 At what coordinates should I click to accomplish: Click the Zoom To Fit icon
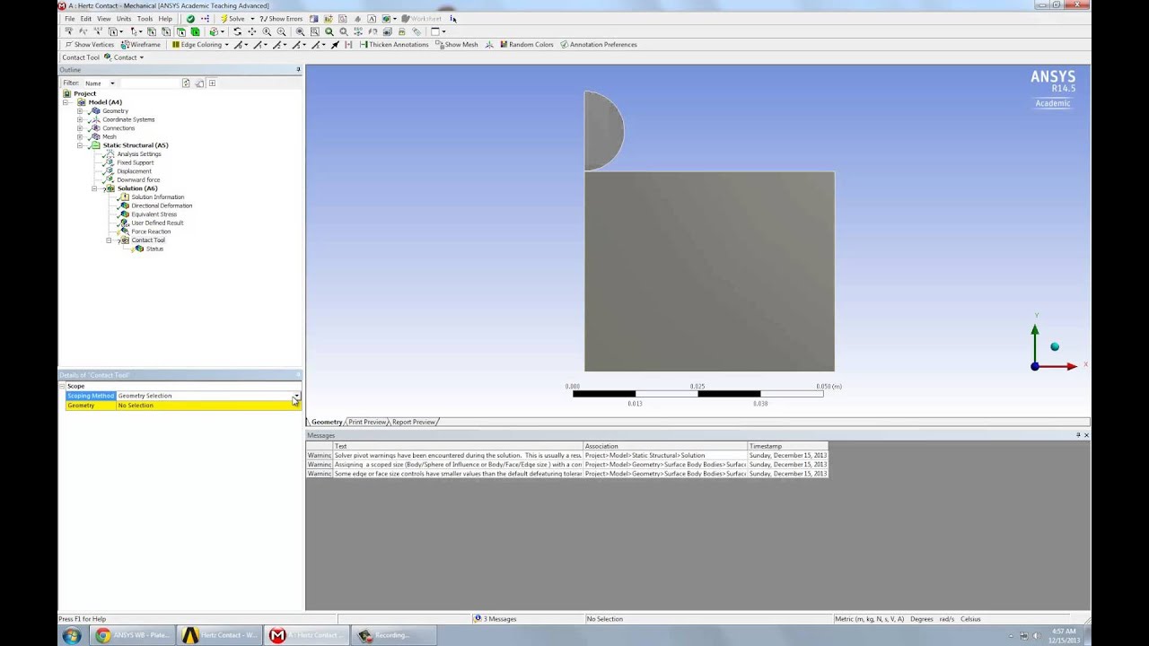click(x=300, y=31)
